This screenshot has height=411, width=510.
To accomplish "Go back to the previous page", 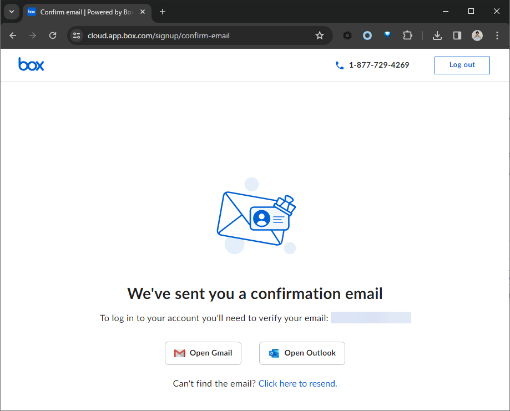I will tap(13, 35).
